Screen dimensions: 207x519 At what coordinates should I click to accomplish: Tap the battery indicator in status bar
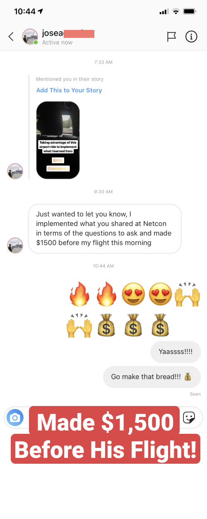point(190,11)
